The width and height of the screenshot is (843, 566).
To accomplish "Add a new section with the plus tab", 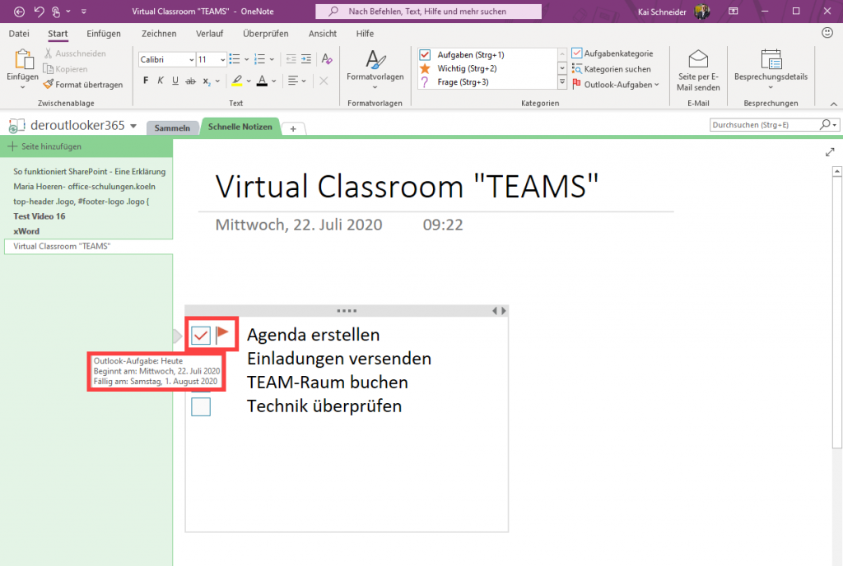I will [293, 128].
